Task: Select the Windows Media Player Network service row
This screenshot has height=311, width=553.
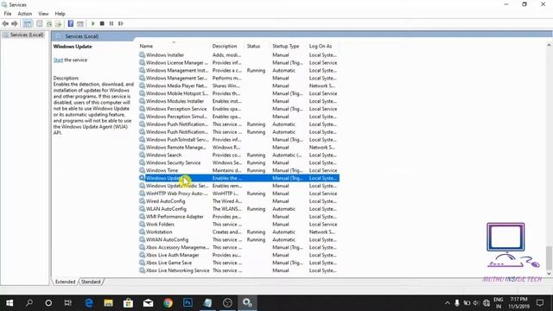Action: [238, 86]
